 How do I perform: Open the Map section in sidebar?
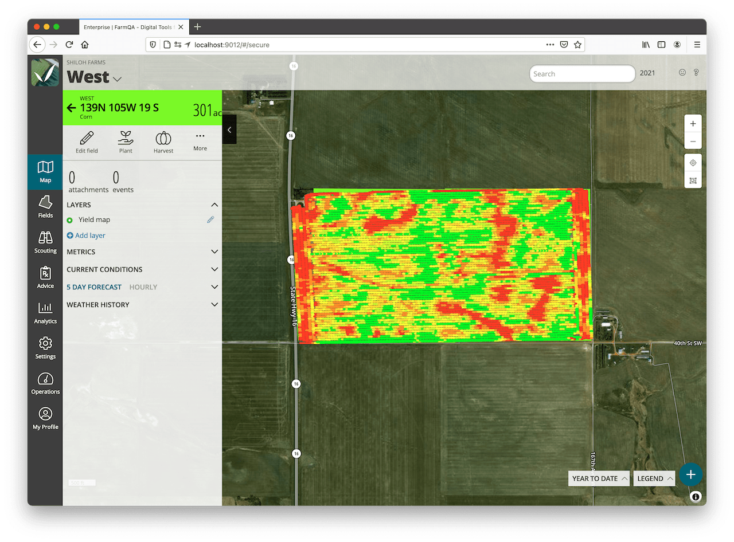click(45, 172)
